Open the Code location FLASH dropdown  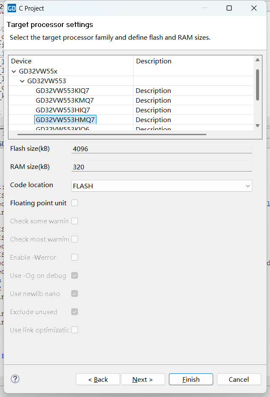point(162,186)
